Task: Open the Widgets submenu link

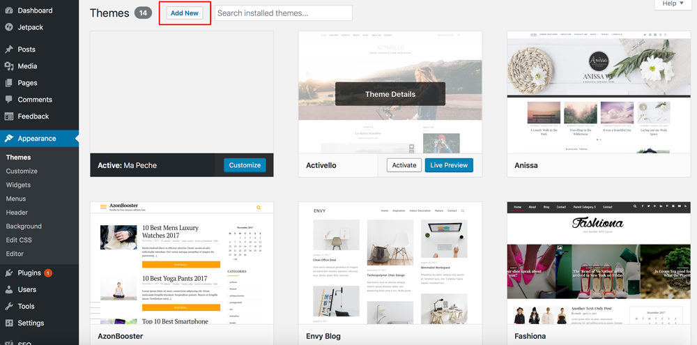Action: click(18, 185)
